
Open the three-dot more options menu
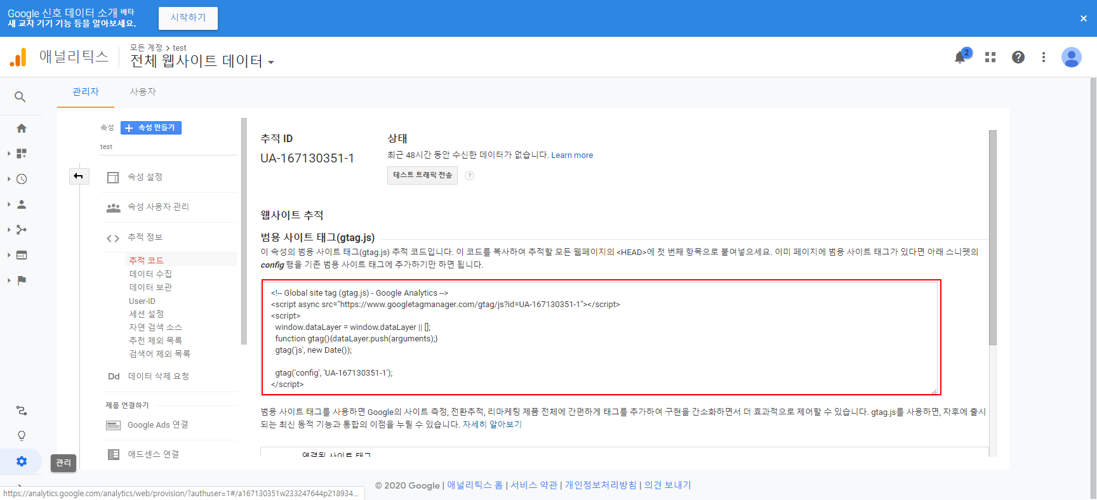1044,57
